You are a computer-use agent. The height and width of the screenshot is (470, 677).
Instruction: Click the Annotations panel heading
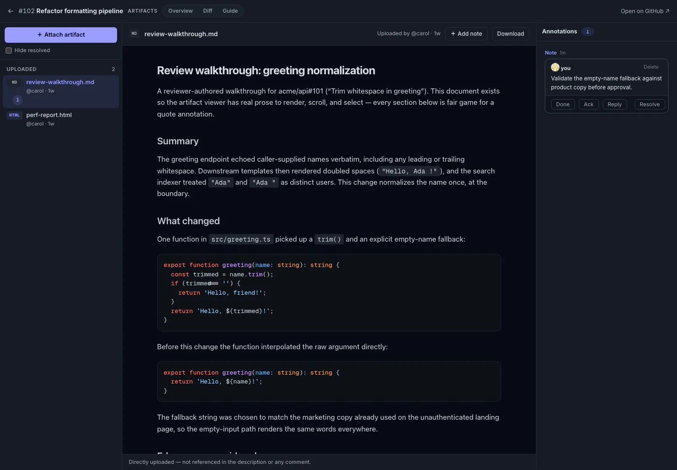(559, 31)
